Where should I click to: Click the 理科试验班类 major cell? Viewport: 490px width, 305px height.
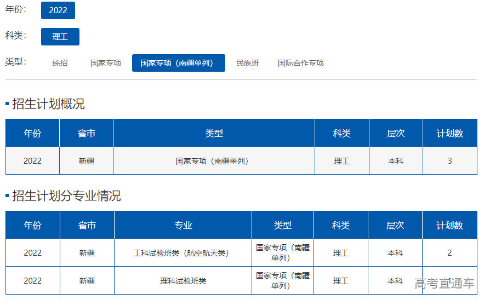(x=183, y=281)
